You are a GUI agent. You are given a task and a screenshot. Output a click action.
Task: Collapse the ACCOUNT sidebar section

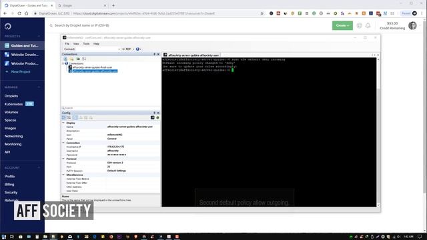(39, 167)
